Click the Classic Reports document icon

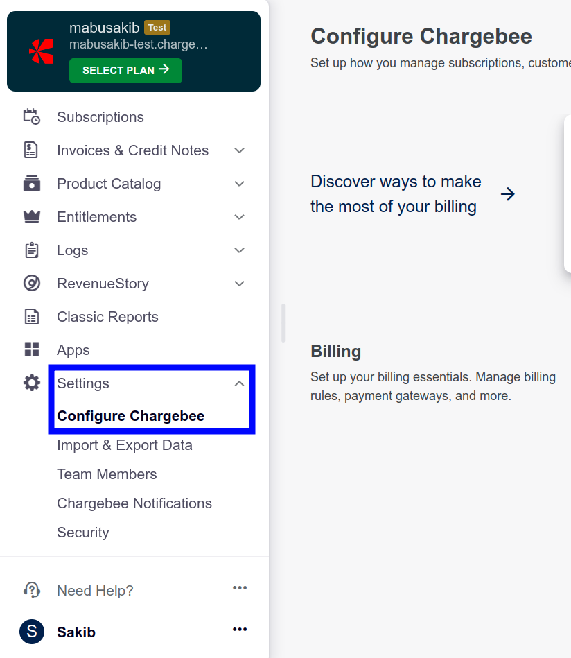tap(32, 317)
